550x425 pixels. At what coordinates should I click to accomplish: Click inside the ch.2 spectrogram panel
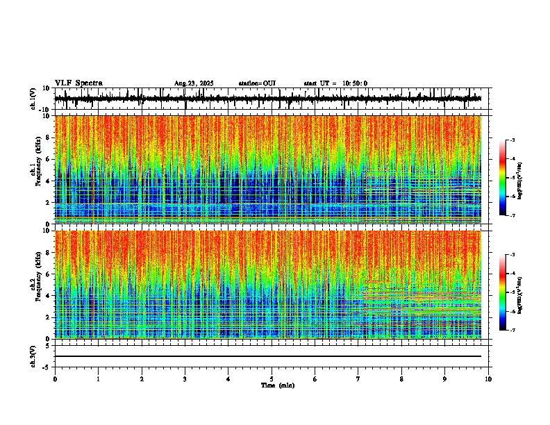[268, 285]
